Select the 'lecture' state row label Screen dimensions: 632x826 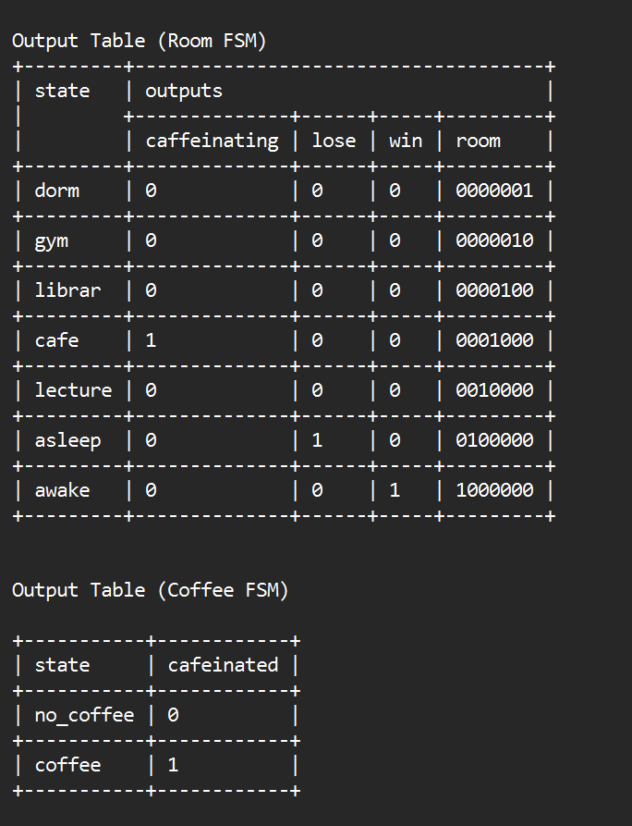point(73,390)
